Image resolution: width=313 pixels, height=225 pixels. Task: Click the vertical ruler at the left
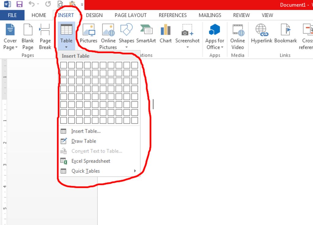coord(4,142)
